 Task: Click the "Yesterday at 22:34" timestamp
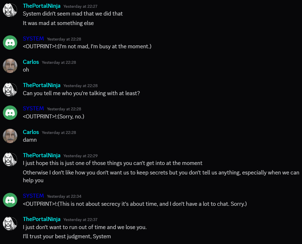(x=64, y=196)
